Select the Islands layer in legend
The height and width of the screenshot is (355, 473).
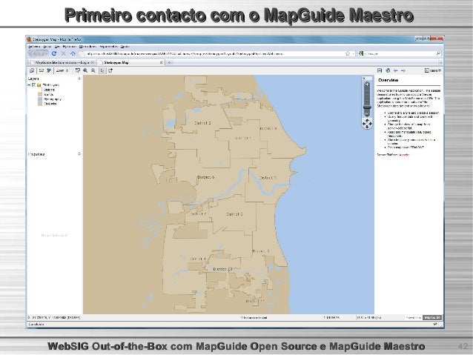point(49,94)
